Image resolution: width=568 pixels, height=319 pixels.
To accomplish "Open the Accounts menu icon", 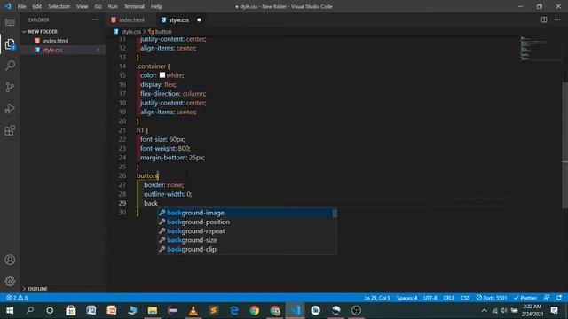I will tap(10, 260).
